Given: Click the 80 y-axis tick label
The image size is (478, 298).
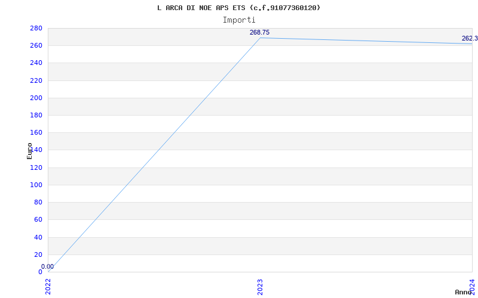Looking at the screenshot, I should coord(38,202).
